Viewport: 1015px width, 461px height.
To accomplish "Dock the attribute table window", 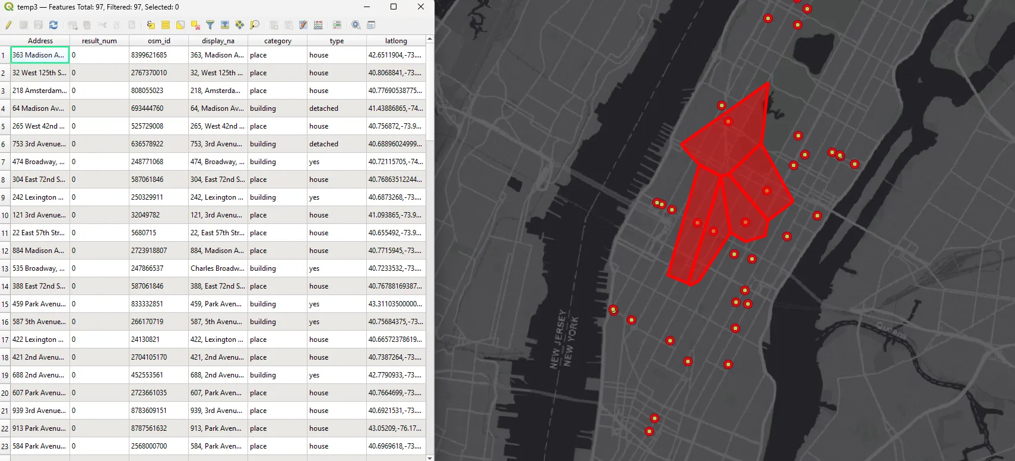I will [x=371, y=25].
